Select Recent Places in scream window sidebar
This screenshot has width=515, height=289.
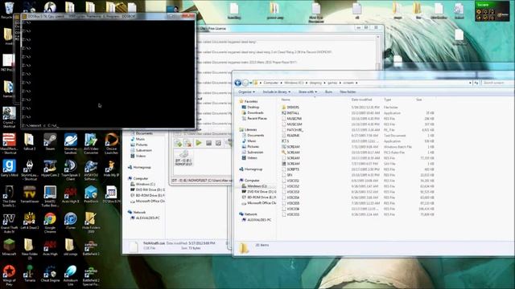point(257,118)
